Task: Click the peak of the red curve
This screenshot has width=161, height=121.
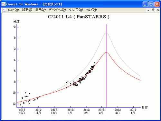Action: coord(106,52)
